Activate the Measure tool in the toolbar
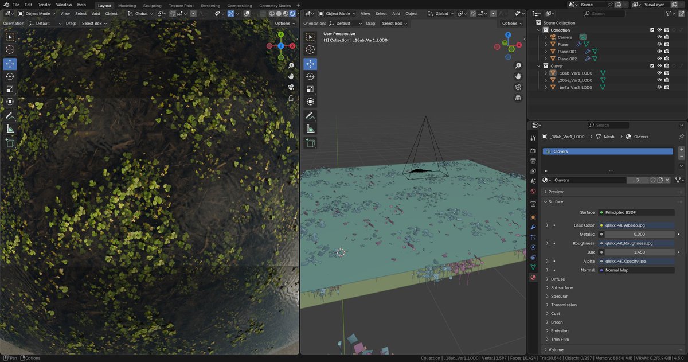 pyautogui.click(x=10, y=127)
